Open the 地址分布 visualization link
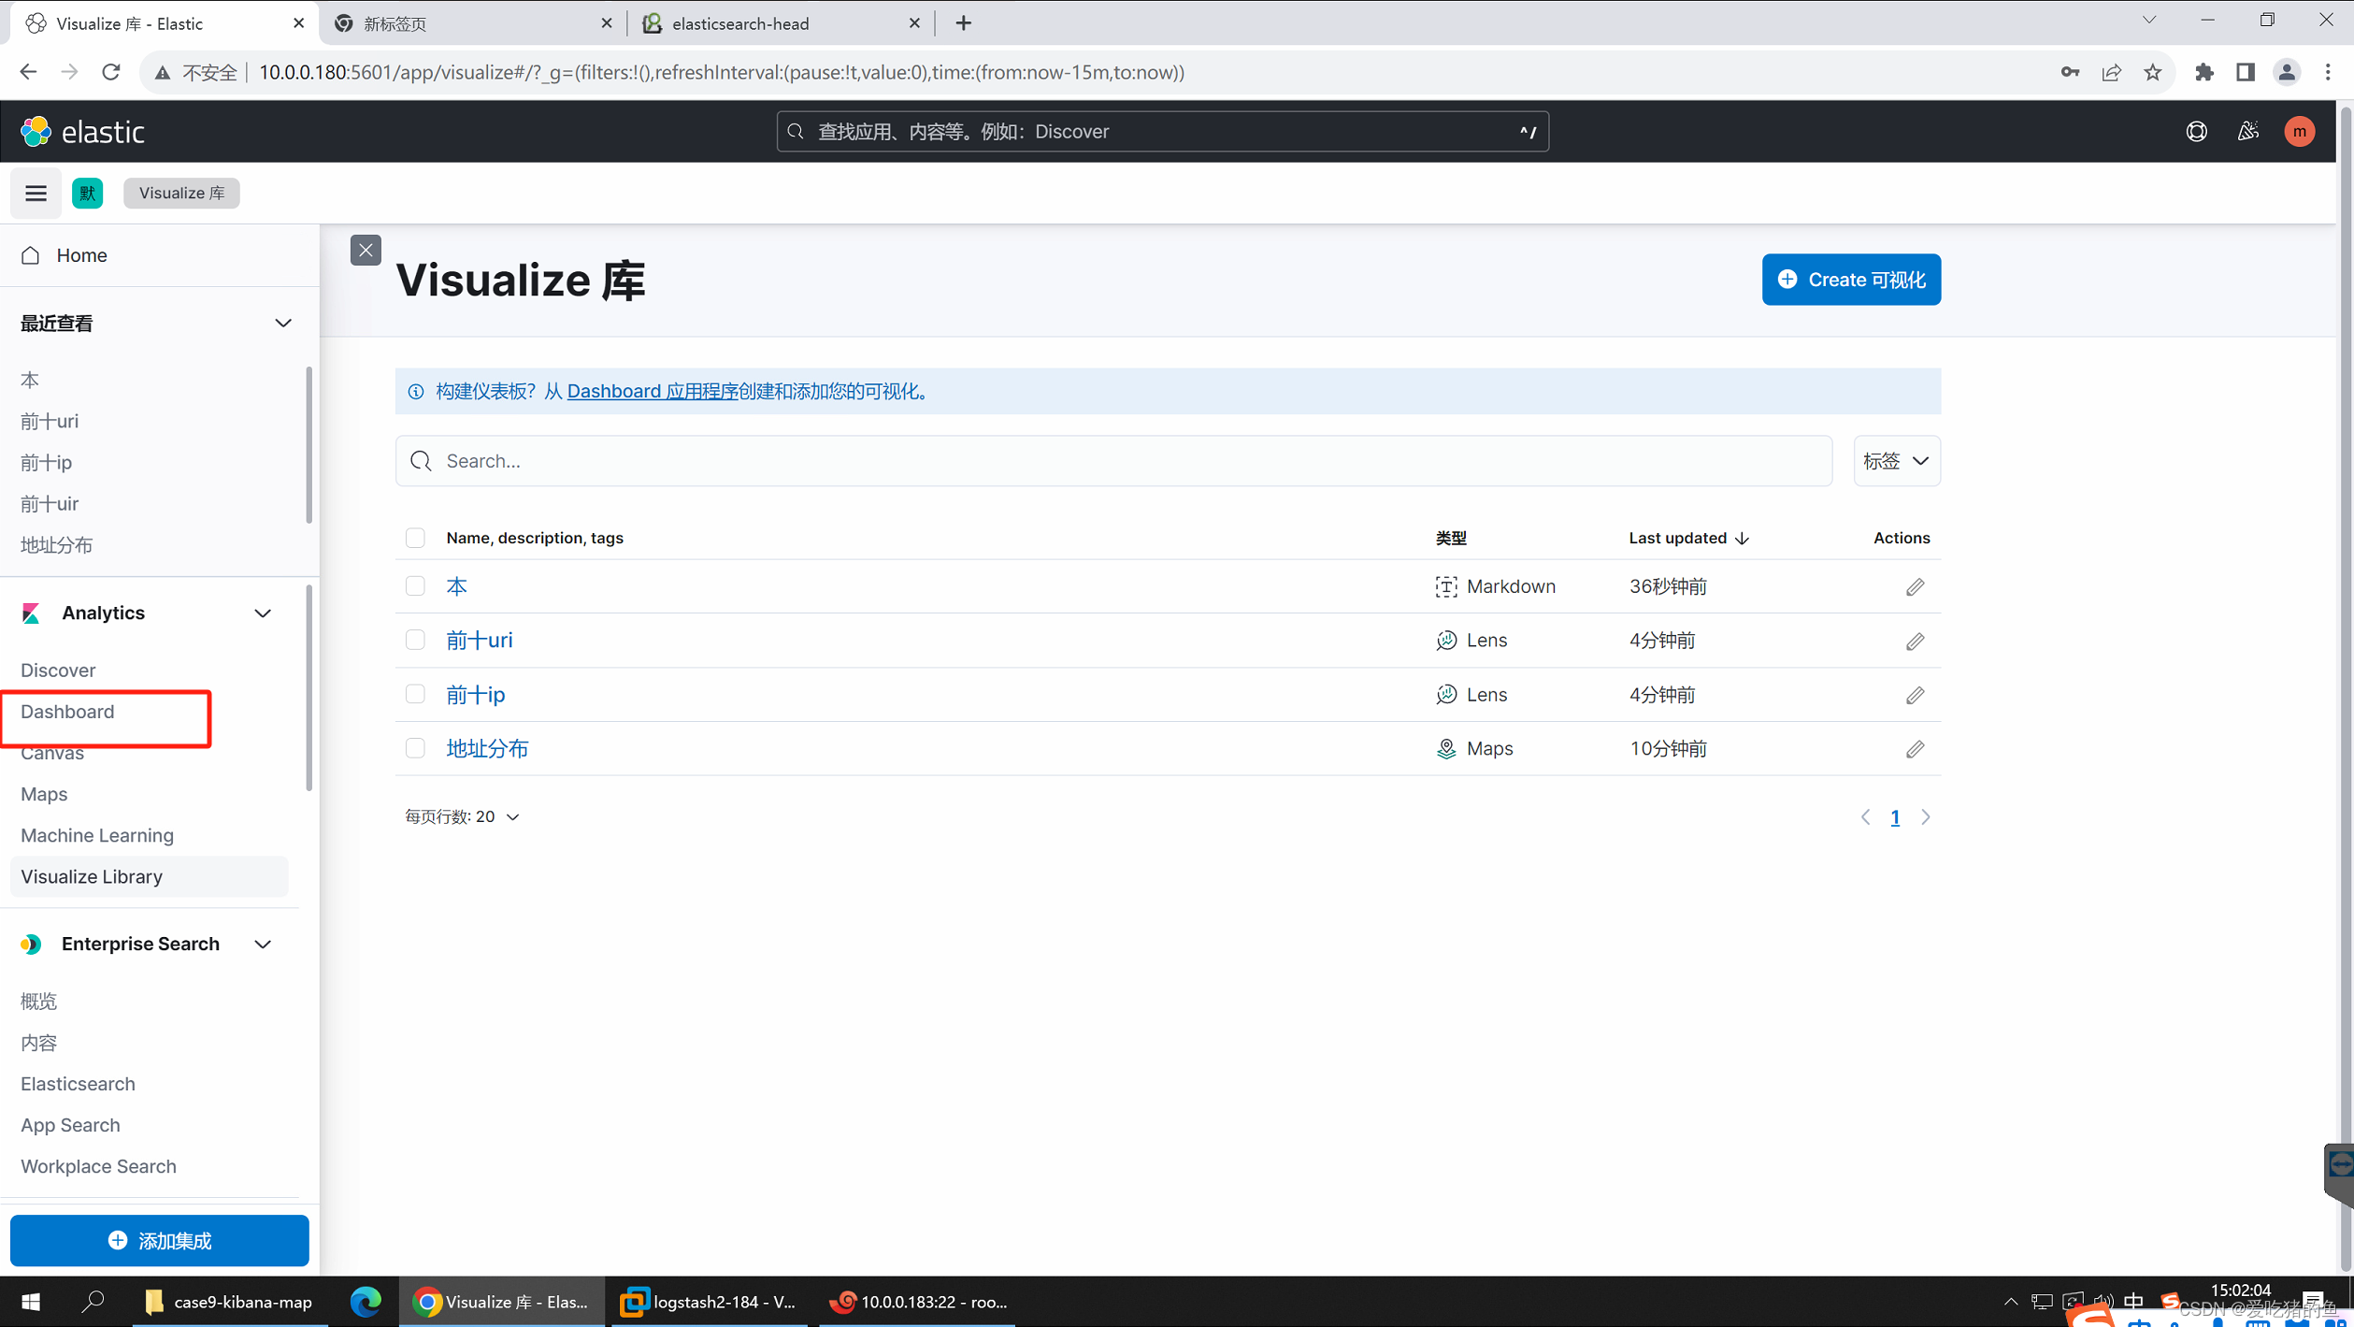Image resolution: width=2354 pixels, height=1327 pixels. click(x=487, y=749)
